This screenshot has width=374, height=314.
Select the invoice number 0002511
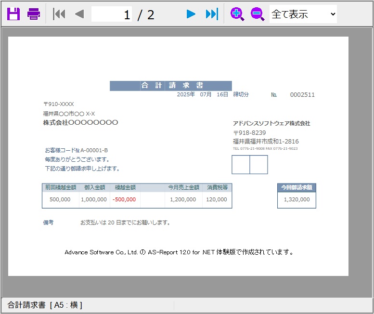click(x=302, y=95)
